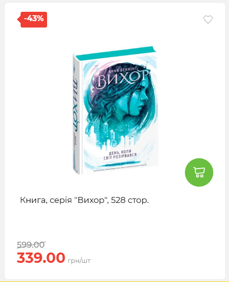The width and height of the screenshot is (229, 282).
Task: Click the pointed left tip of the discount tag
Action: click(19, 20)
